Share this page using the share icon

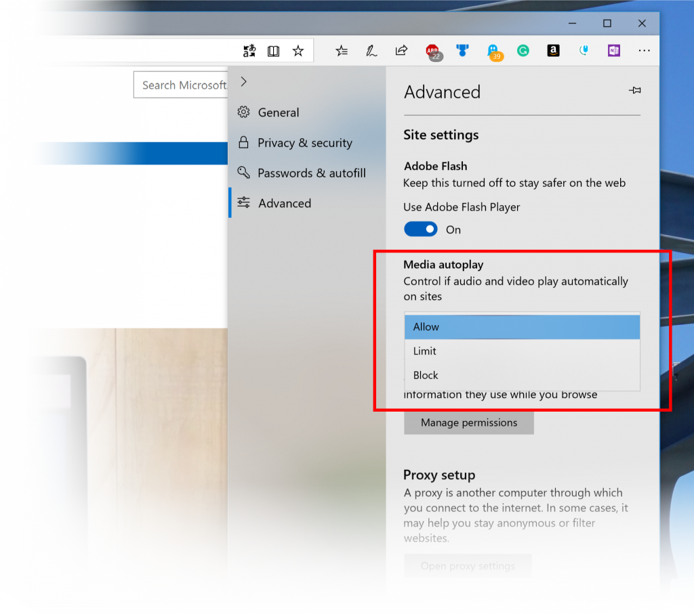pyautogui.click(x=401, y=50)
